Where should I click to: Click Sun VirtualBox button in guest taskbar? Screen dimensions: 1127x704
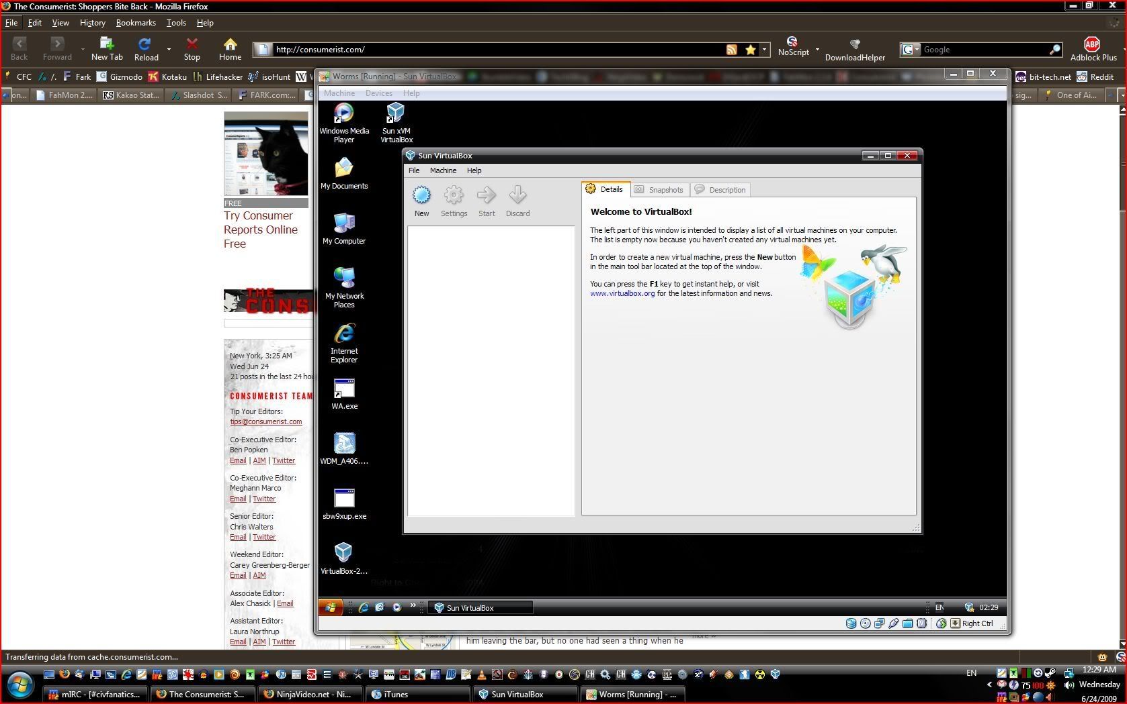pos(481,607)
